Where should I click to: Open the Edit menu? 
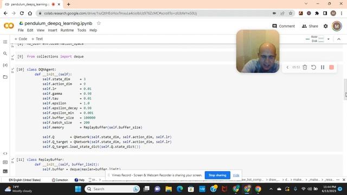(x=30, y=30)
